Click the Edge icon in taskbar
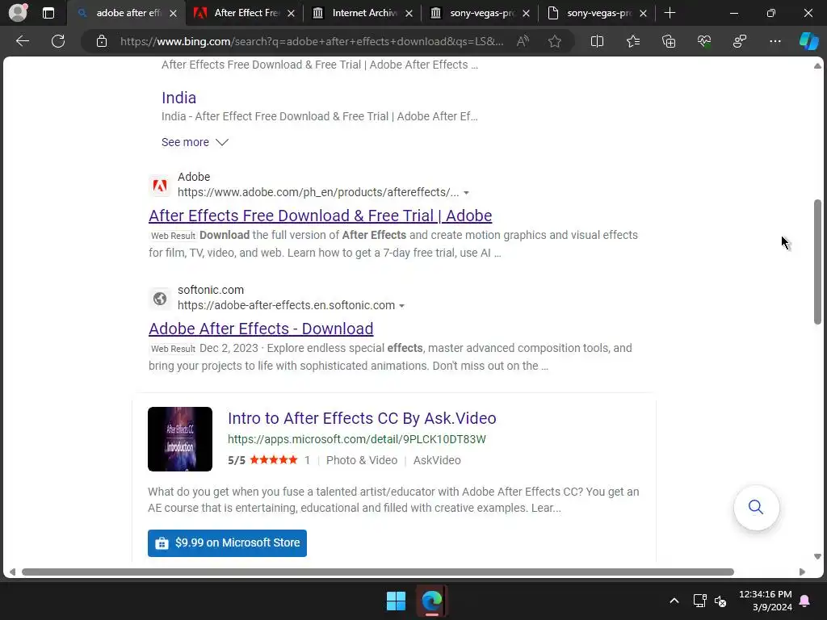Screen dimensions: 827x620 tap(432, 601)
